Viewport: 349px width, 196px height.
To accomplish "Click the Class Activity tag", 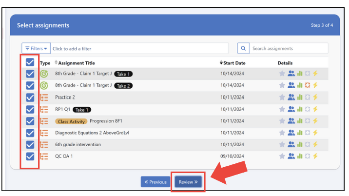I will pos(71,121).
